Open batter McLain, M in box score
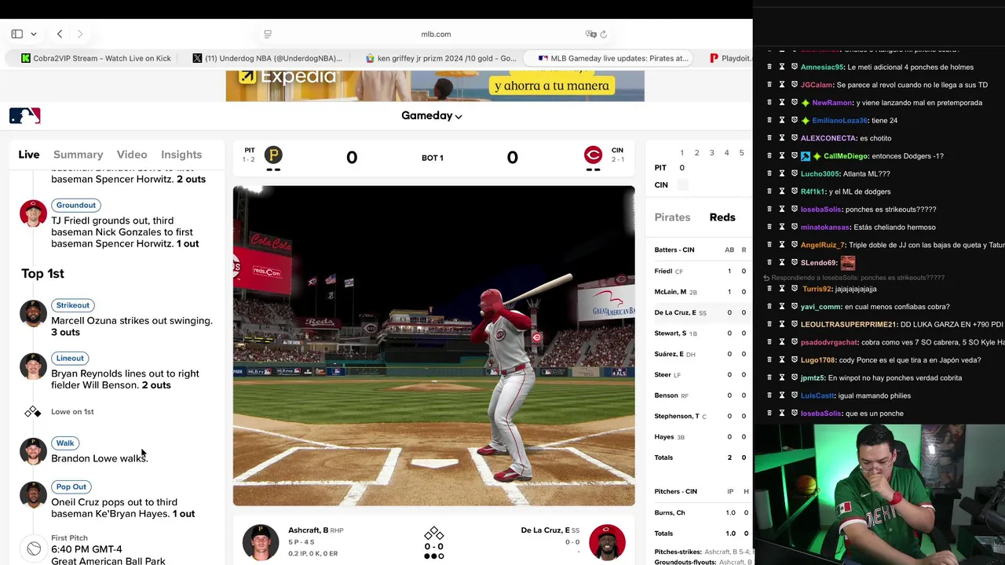This screenshot has width=1005, height=565. click(x=671, y=292)
